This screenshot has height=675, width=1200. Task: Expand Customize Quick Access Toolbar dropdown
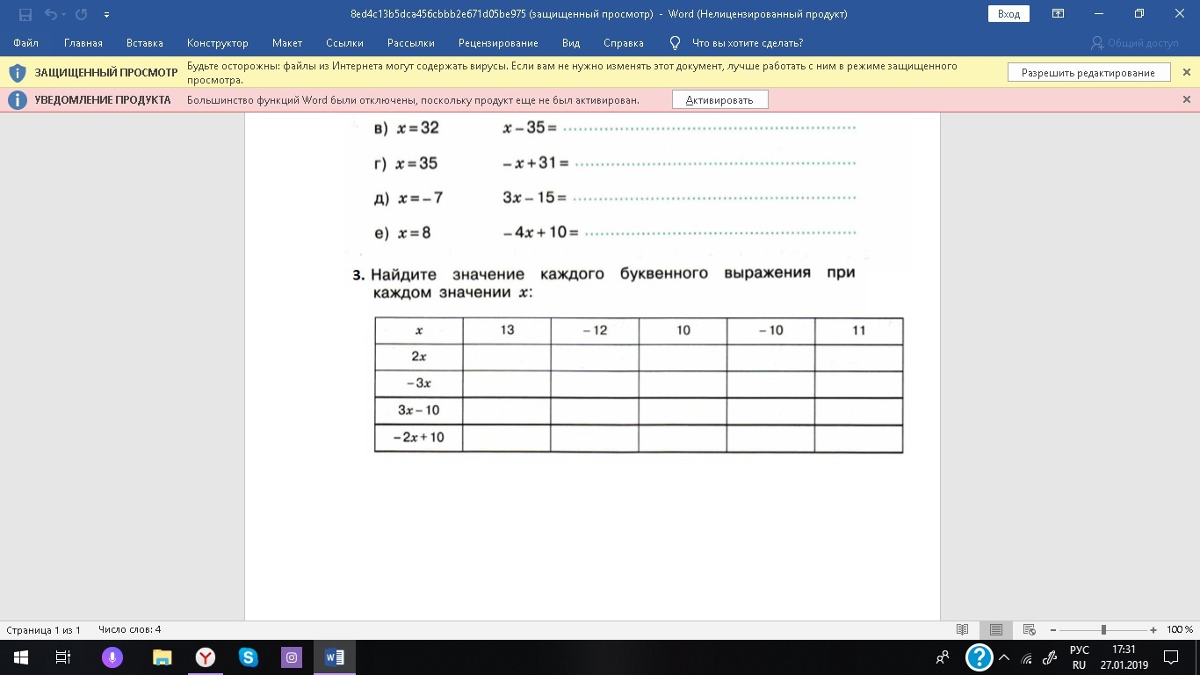[x=106, y=15]
